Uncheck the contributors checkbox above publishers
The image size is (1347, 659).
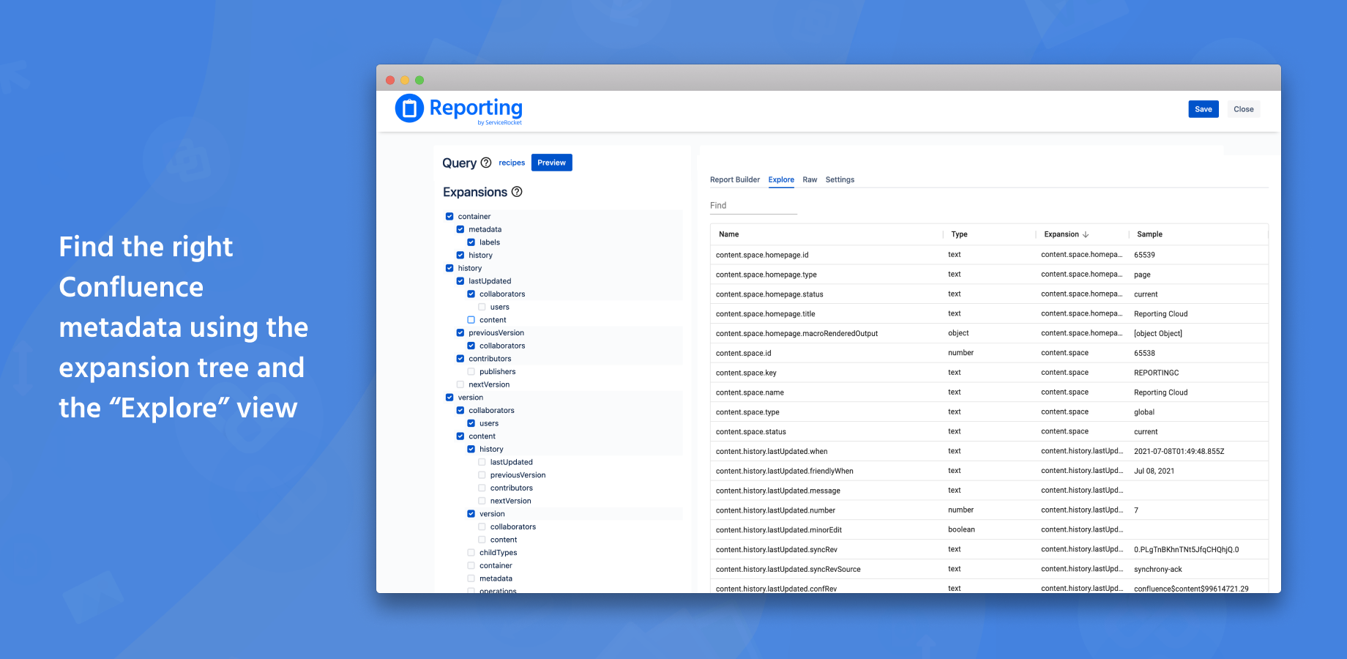pos(460,359)
